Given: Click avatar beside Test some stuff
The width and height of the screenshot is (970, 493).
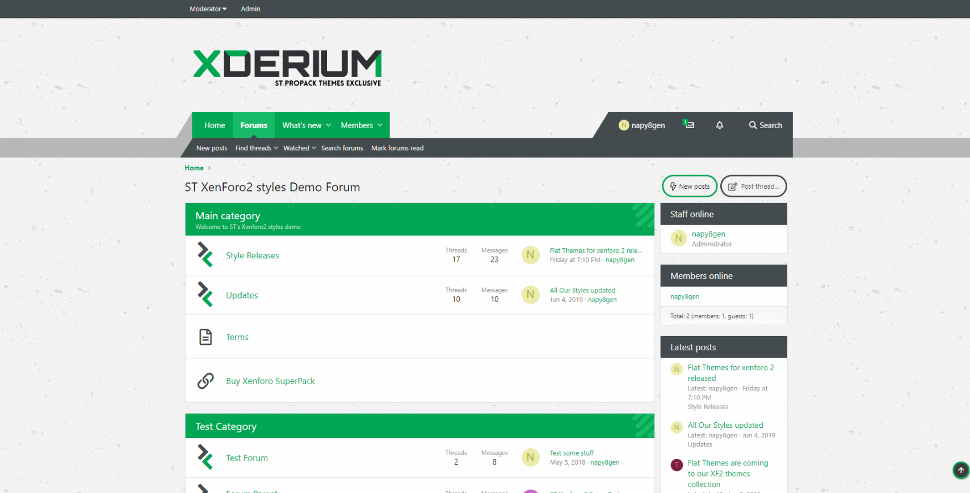Looking at the screenshot, I should (531, 457).
